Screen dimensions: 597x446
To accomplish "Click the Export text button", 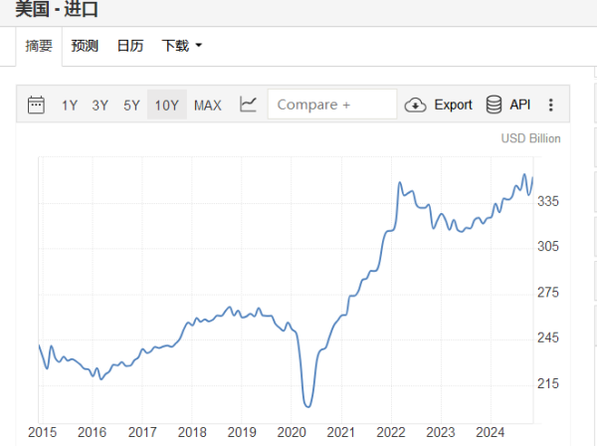I will point(453,105).
